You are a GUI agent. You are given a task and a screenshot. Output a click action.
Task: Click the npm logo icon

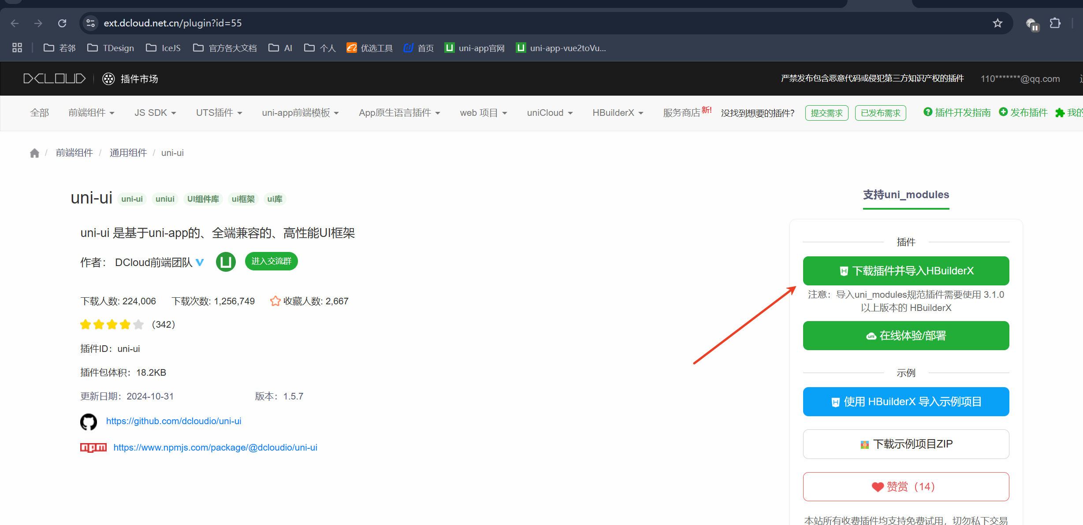(93, 447)
